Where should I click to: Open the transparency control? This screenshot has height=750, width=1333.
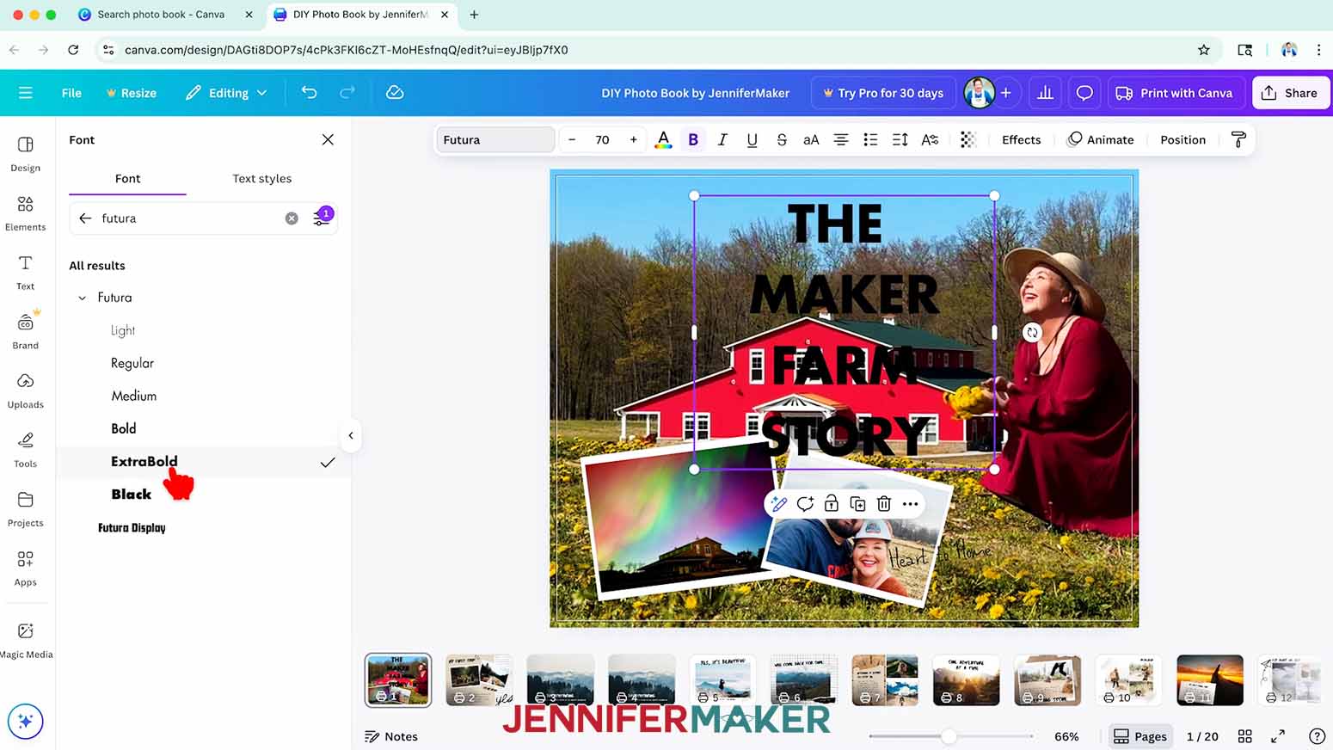coord(967,140)
